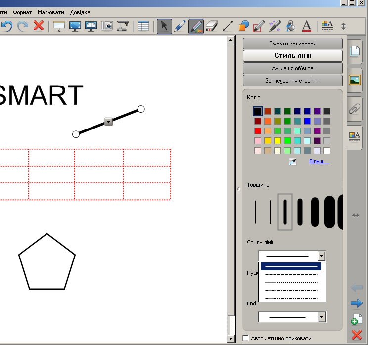Image resolution: width=368 pixels, height=345 pixels.
Task: Open the Анімація об'єкта section
Action: pos(293,68)
